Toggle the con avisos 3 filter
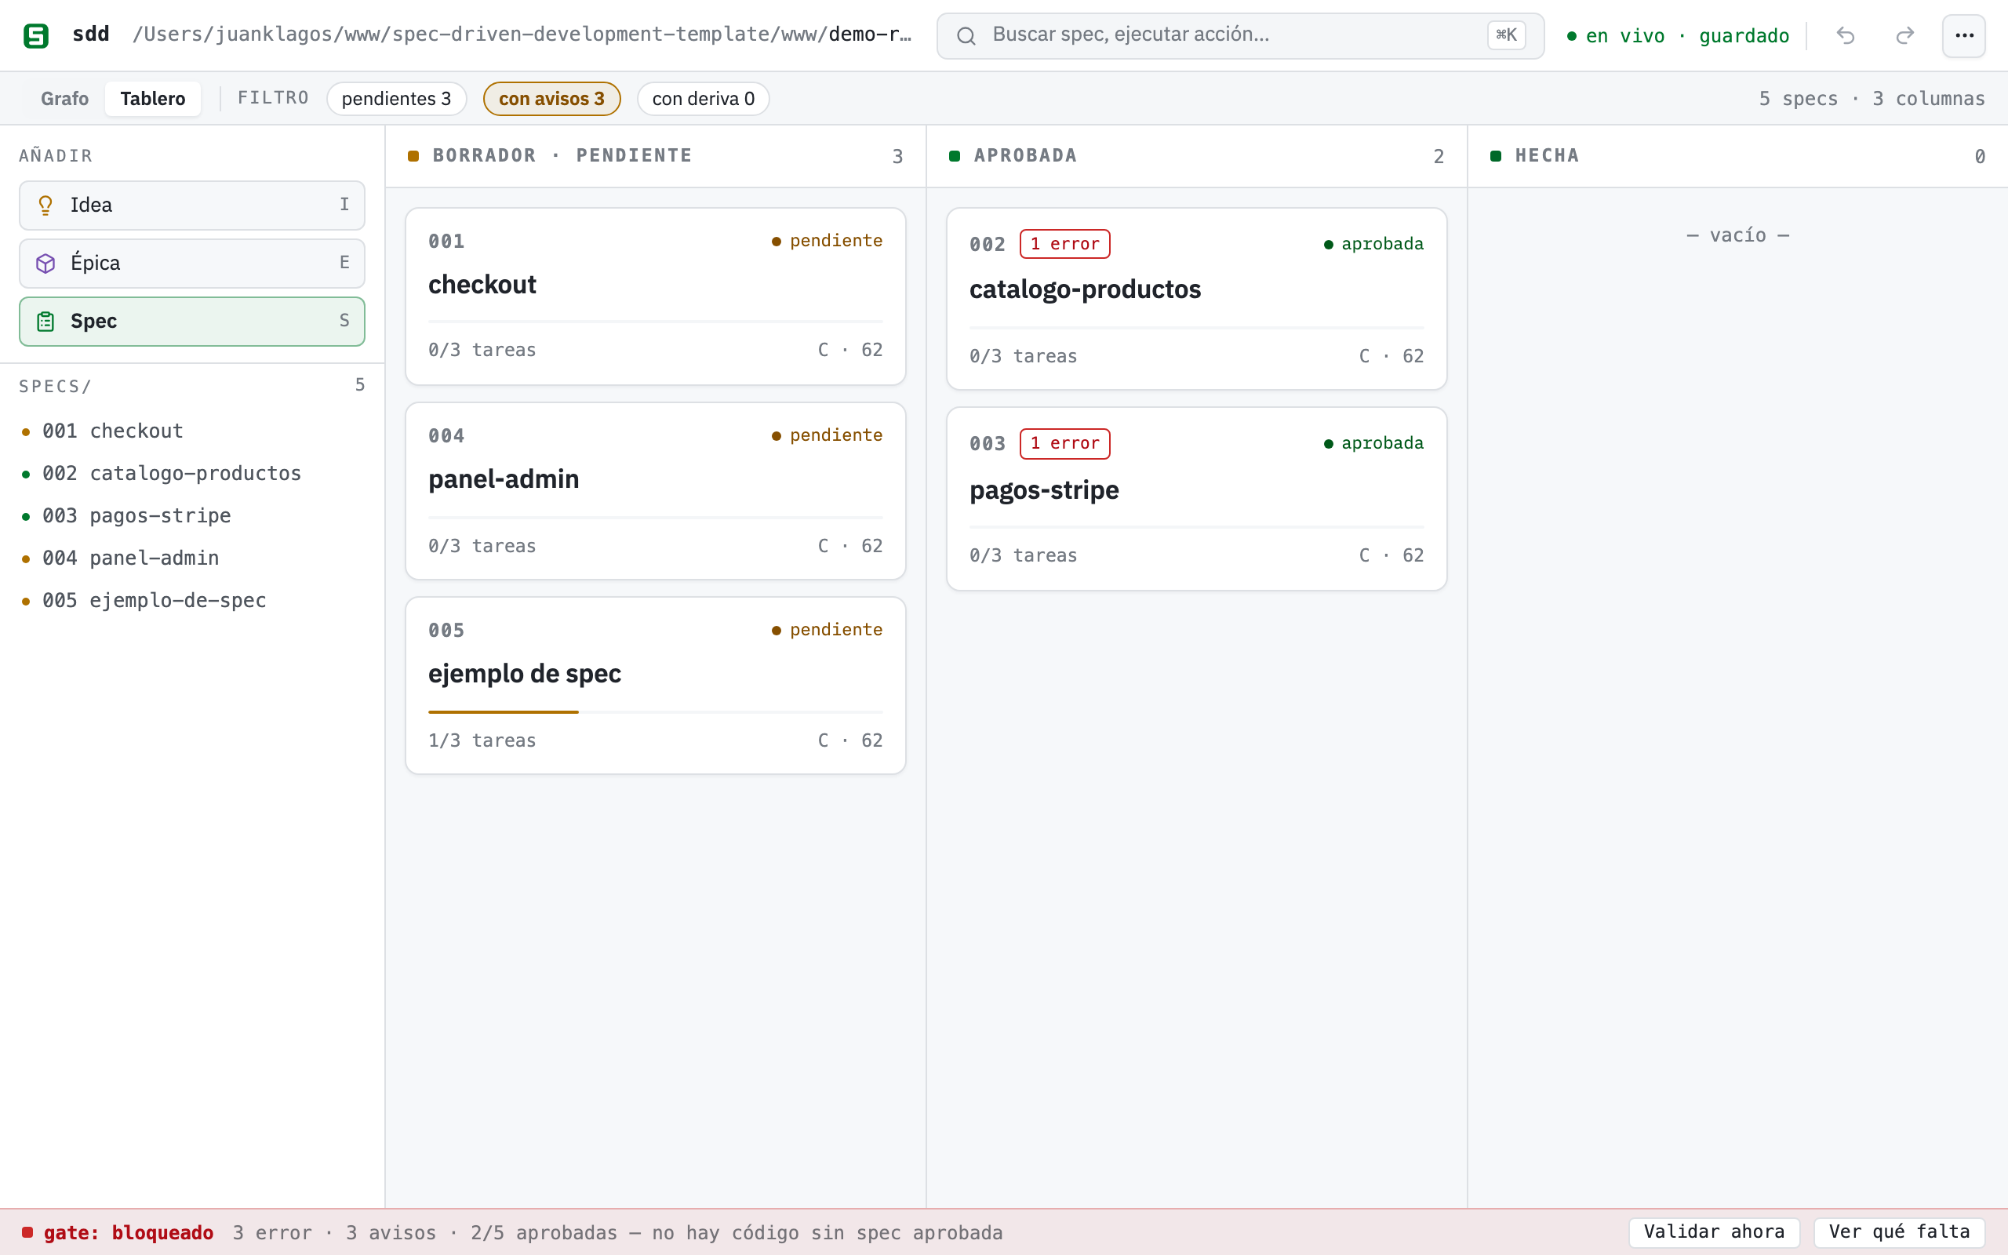 coord(551,99)
